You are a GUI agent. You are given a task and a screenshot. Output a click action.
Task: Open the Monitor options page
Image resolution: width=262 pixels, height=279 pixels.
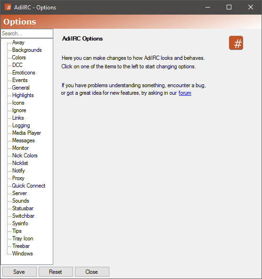[20, 148]
